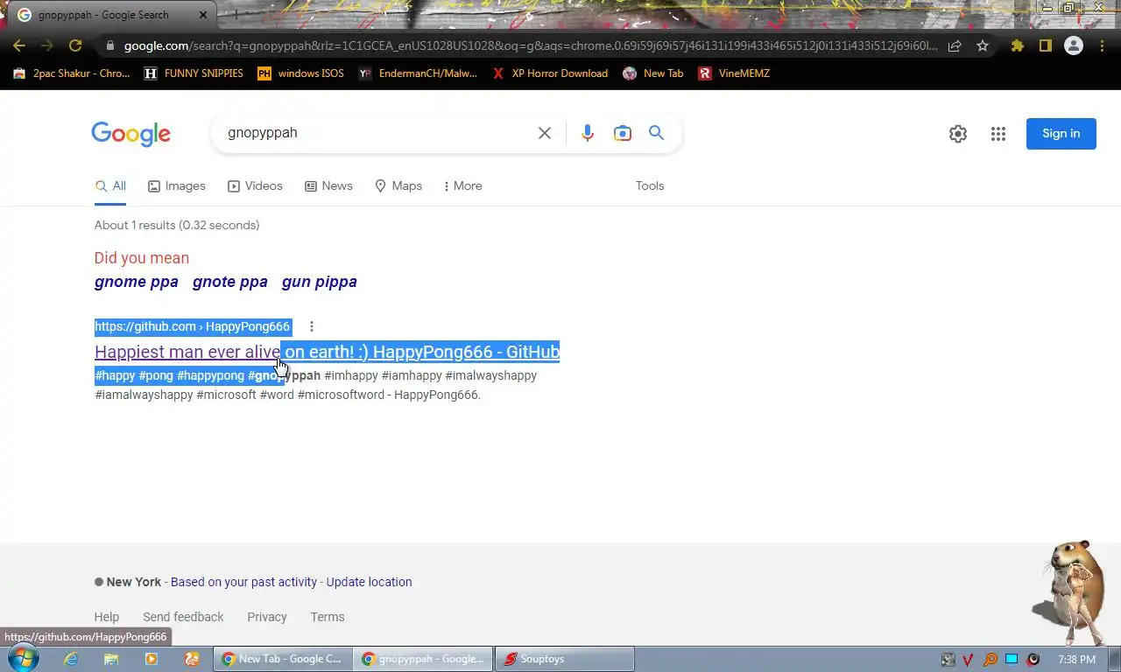Screen dimensions: 1121x672
Task: Switch to the Maps tab
Action: click(x=398, y=186)
